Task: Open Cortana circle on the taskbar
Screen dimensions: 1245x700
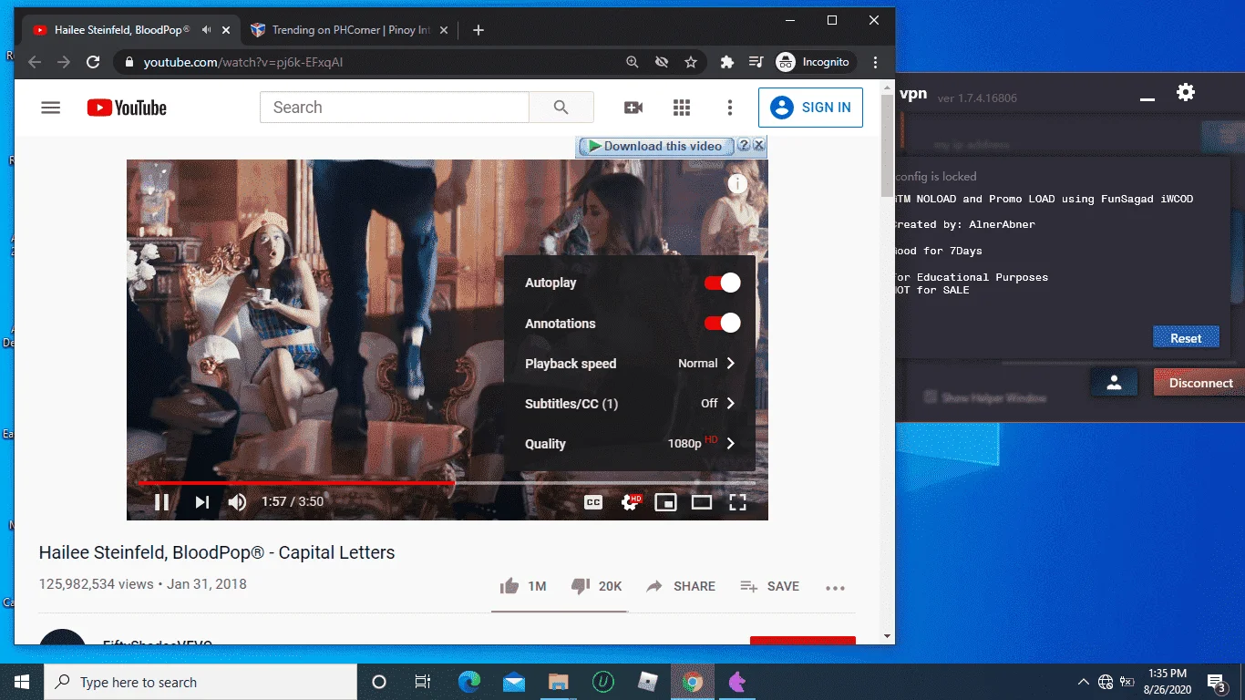Action: [379, 682]
